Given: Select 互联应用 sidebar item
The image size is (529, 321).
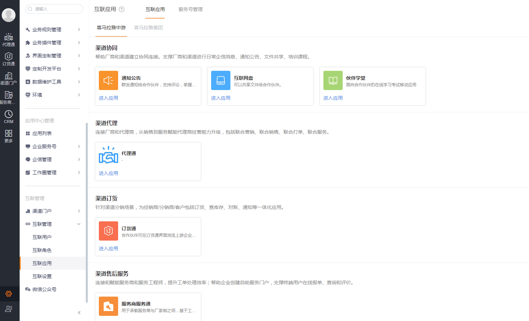Looking at the screenshot, I should [53, 263].
